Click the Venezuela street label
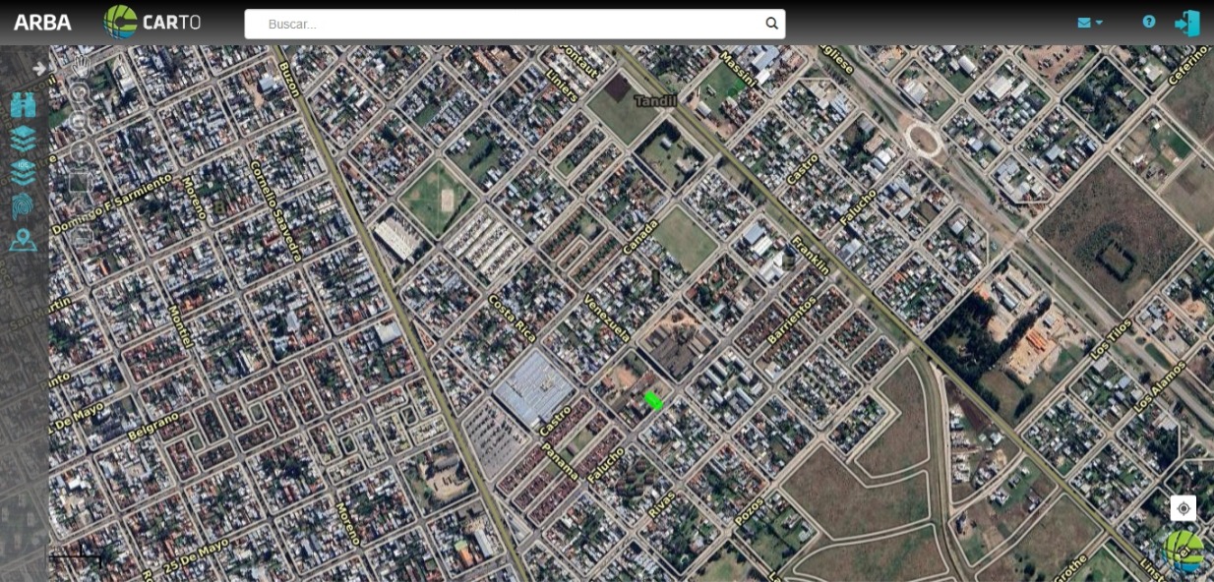The image size is (1214, 582). 607,319
